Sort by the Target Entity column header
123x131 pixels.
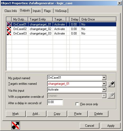pos(40,19)
